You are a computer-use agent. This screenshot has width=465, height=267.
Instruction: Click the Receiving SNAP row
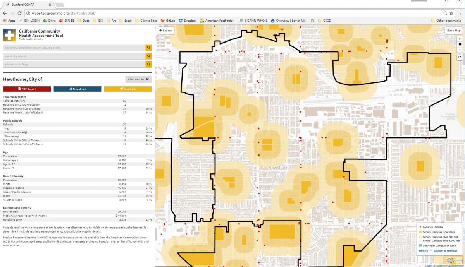77,219
